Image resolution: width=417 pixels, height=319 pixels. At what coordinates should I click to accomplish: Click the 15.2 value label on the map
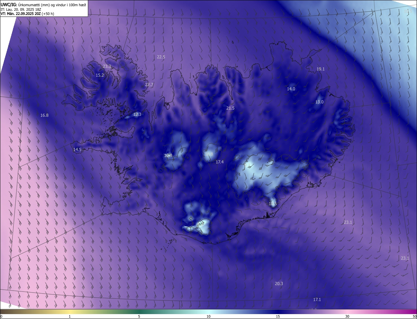click(x=100, y=75)
